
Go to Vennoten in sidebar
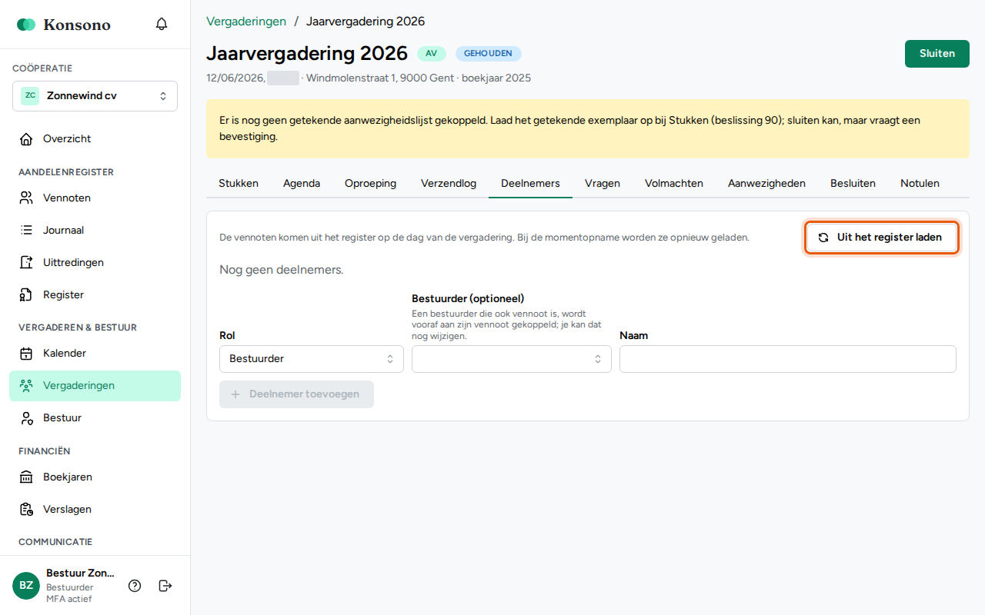point(95,198)
